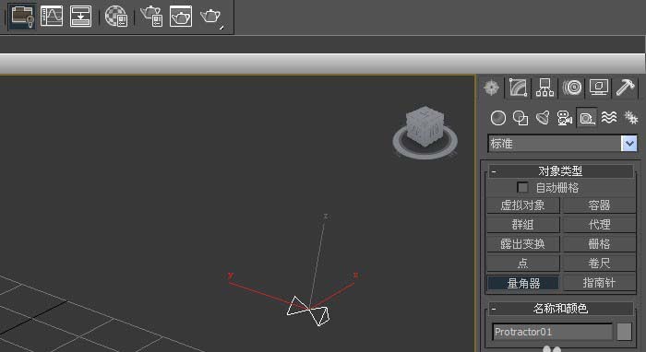Click the Render Production teapot icon
The height and width of the screenshot is (352, 646).
point(211,17)
